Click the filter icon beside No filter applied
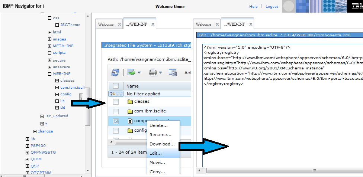 coord(116,94)
